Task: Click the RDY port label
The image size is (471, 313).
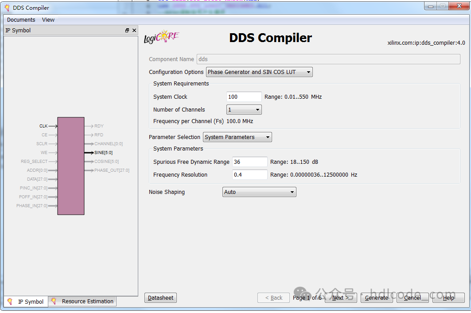Action: point(99,126)
